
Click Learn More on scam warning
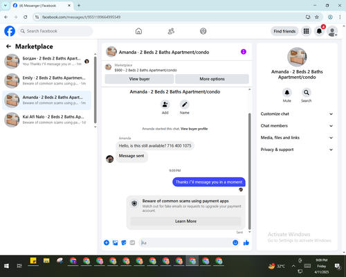(x=185, y=221)
